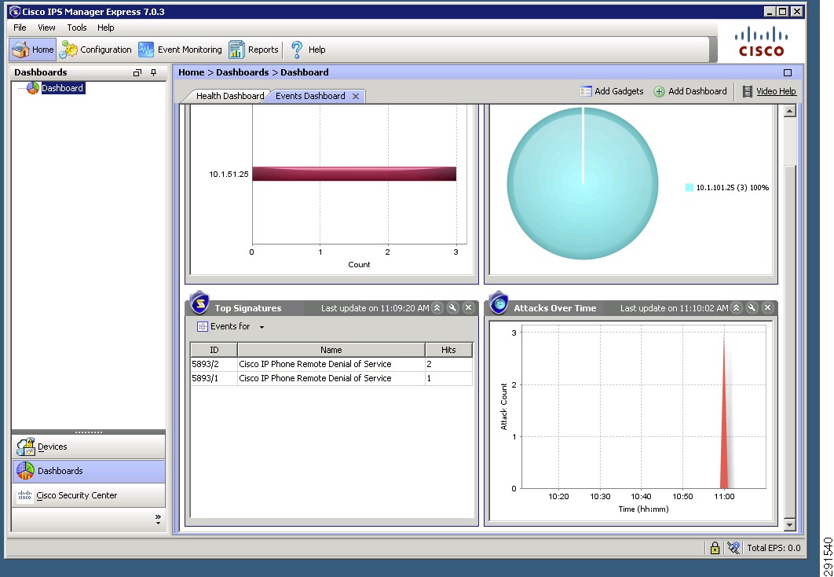Viewport: 834px width, 577px height.
Task: Click the Total EPS status text
Action: pos(774,548)
